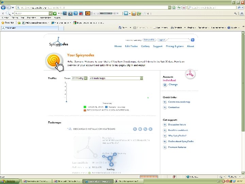Click the orange spiral lollipop icon
245x184 pixels.
(x=54, y=61)
